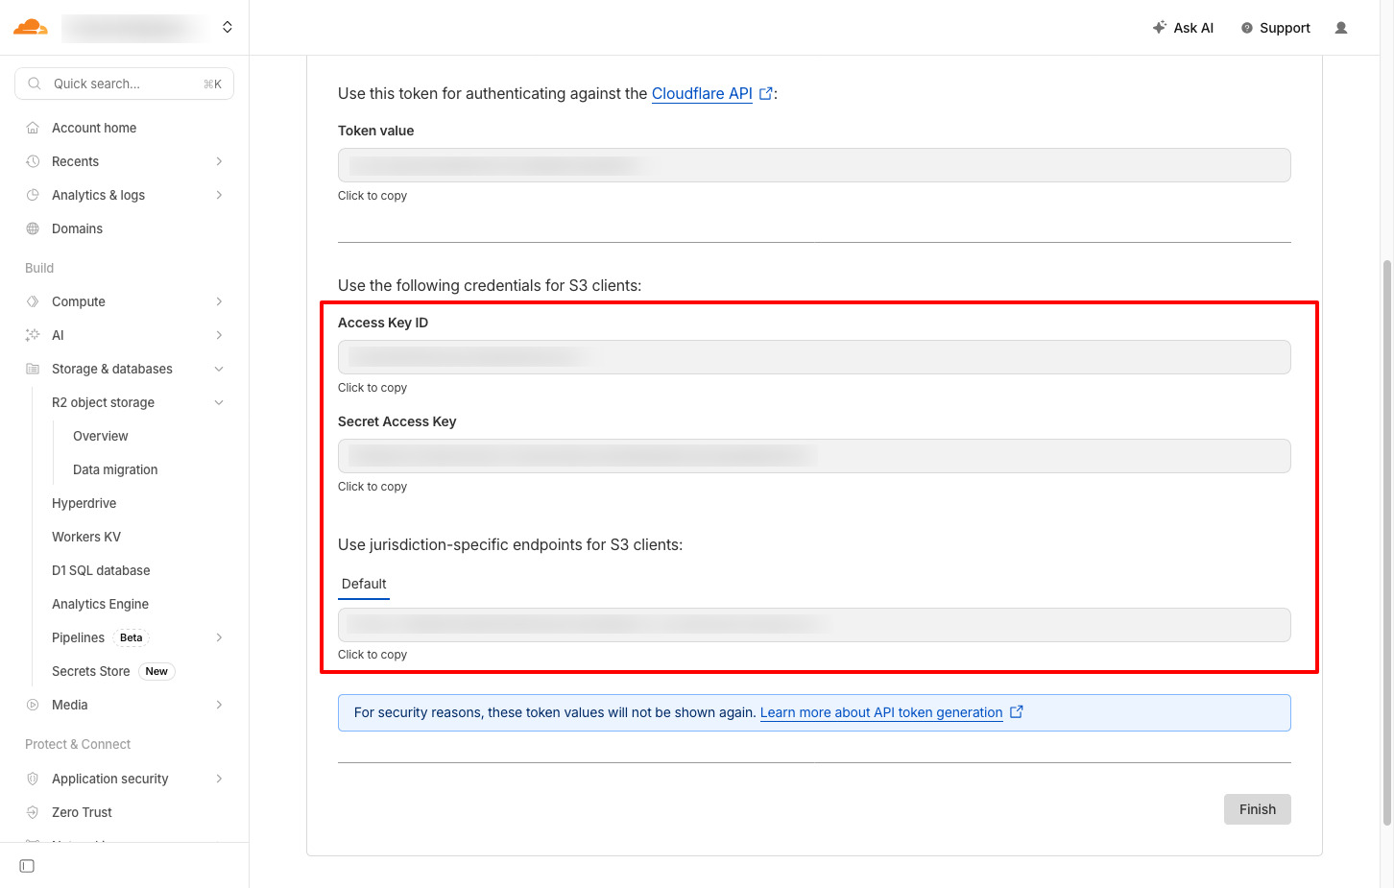Click the Cloudflare logo icon
This screenshot has height=888, width=1394.
(30, 27)
